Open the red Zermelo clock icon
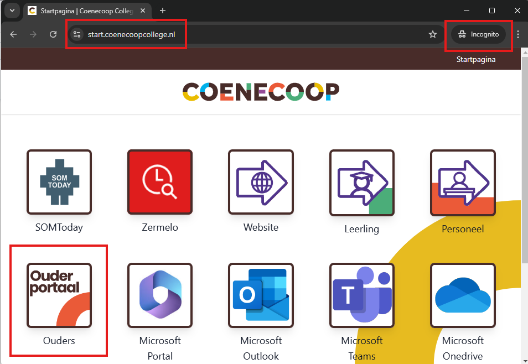 160,182
